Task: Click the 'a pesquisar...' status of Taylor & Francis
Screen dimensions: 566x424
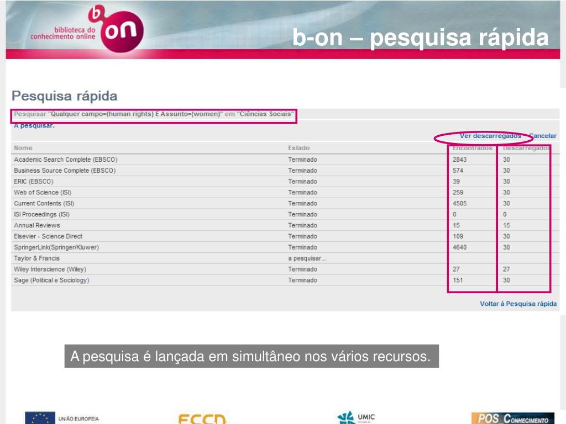Action: [307, 258]
